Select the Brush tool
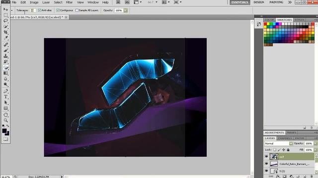The width and height of the screenshot is (318, 178). click(5, 50)
